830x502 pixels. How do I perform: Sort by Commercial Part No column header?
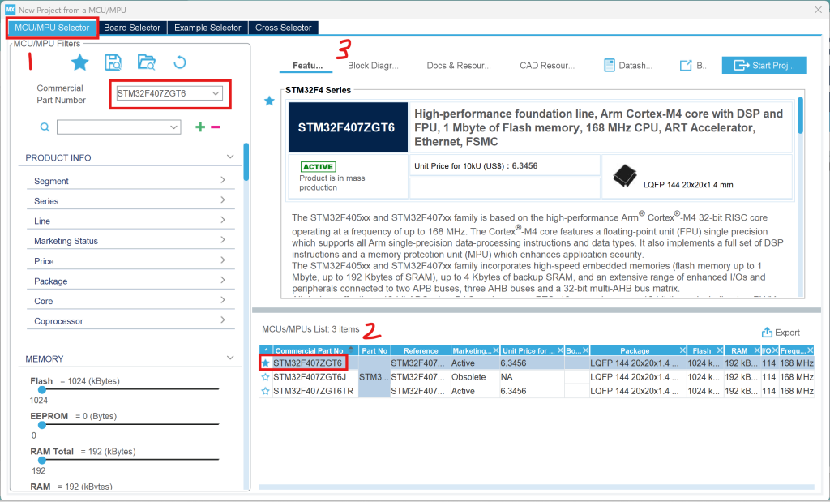coord(310,350)
